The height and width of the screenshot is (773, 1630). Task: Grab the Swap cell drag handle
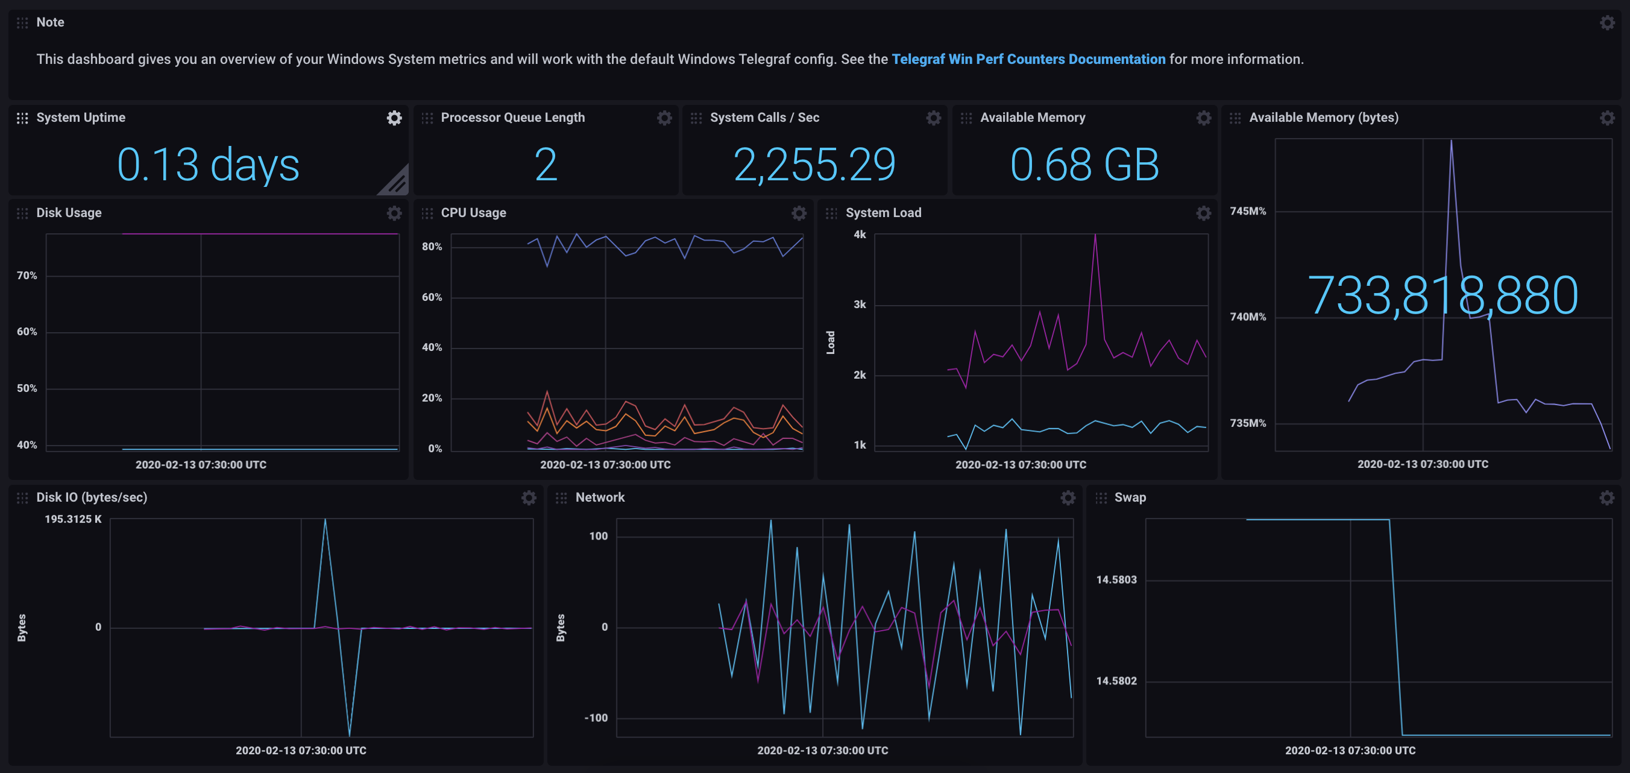click(1101, 498)
